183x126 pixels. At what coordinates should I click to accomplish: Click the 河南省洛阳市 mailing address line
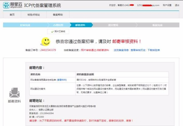click(63, 106)
